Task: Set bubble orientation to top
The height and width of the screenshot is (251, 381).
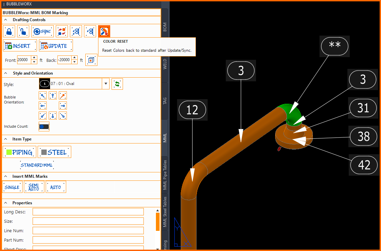Action: (x=53, y=95)
